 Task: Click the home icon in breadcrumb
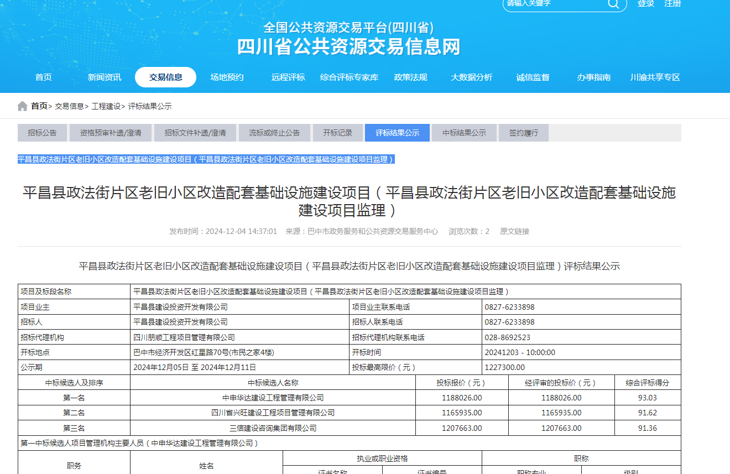pos(22,106)
